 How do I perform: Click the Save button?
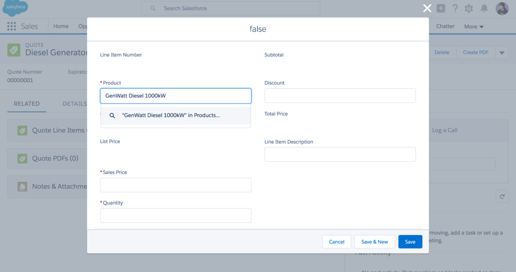tap(410, 242)
